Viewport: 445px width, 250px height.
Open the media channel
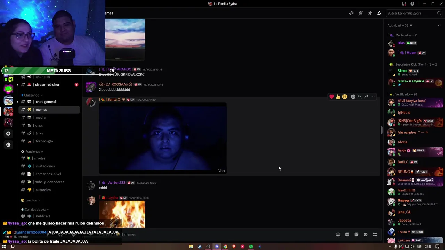[50, 117]
